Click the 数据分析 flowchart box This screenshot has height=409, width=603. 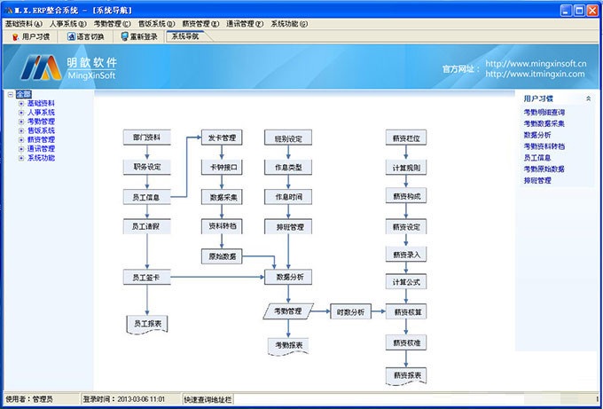click(x=288, y=277)
